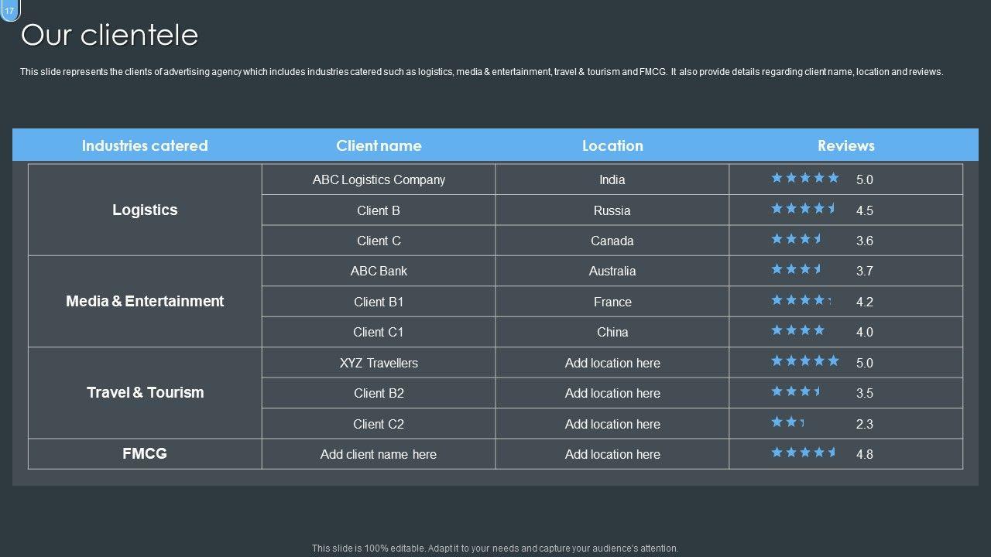The height and width of the screenshot is (557, 991).
Task: Select the Client name column header
Action: (x=379, y=145)
